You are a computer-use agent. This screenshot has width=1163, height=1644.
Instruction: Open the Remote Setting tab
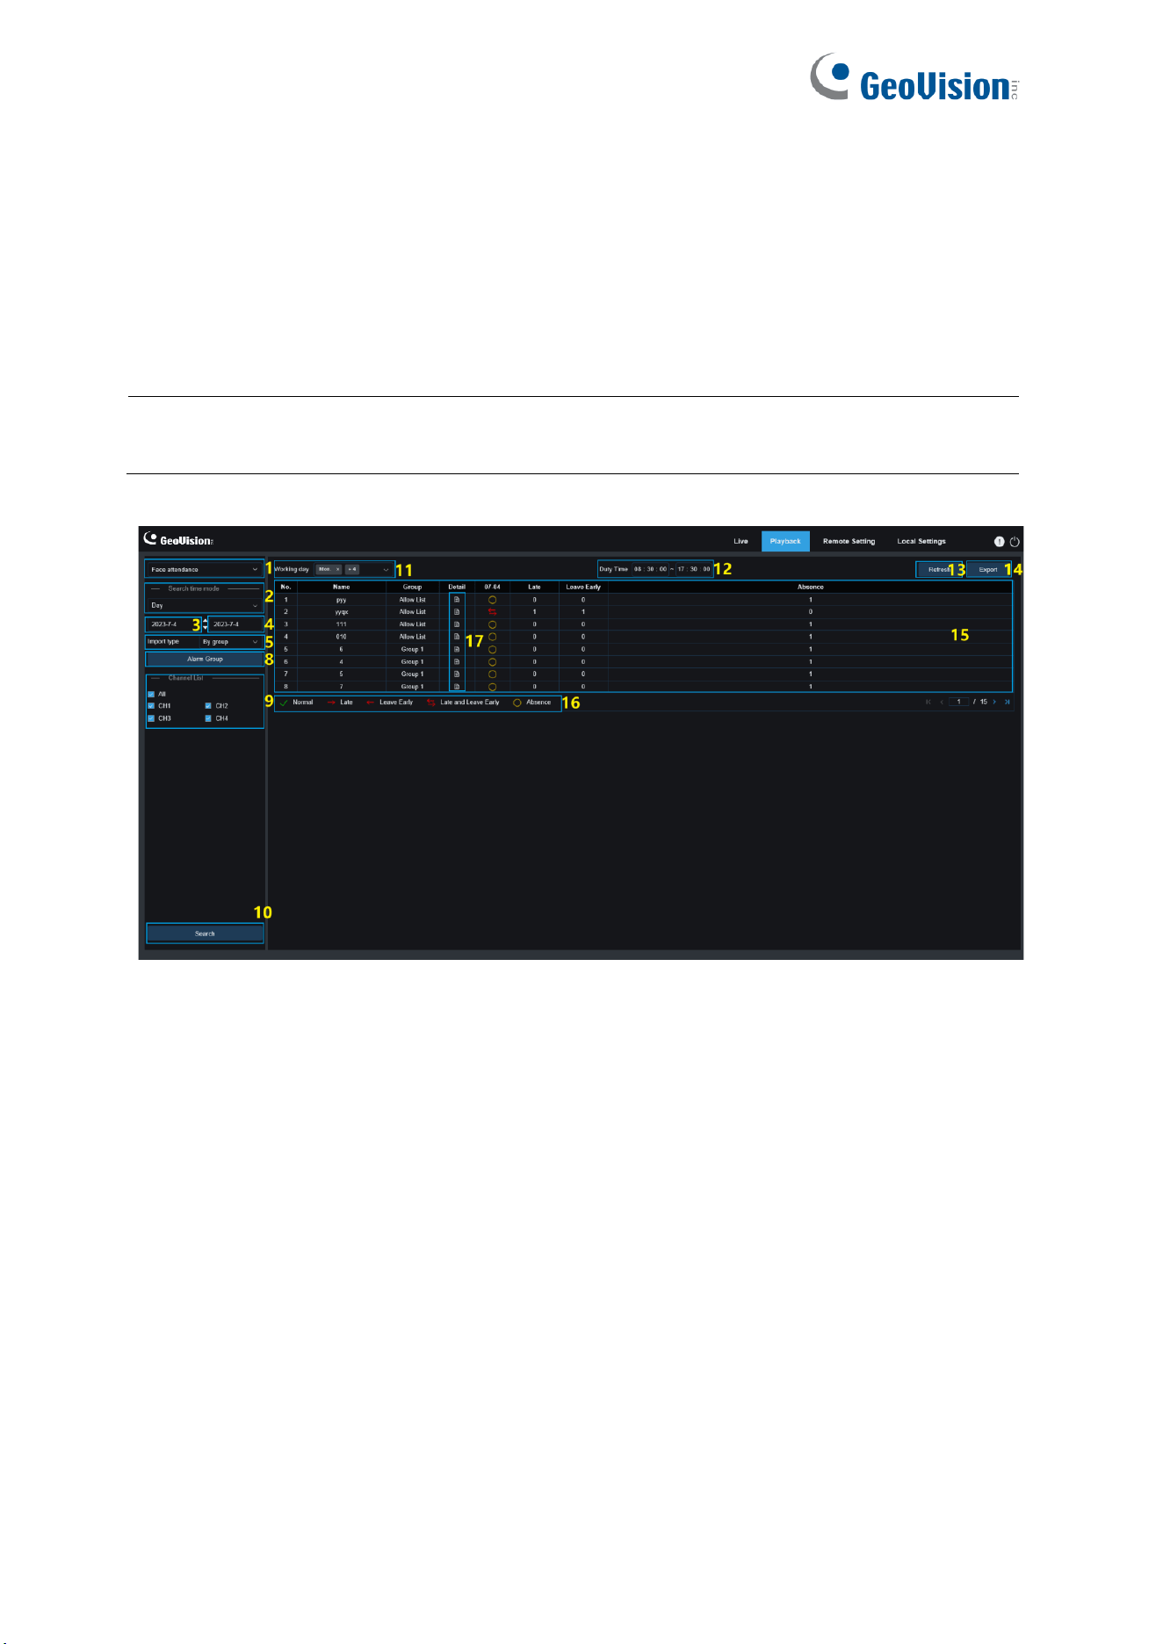coord(849,541)
